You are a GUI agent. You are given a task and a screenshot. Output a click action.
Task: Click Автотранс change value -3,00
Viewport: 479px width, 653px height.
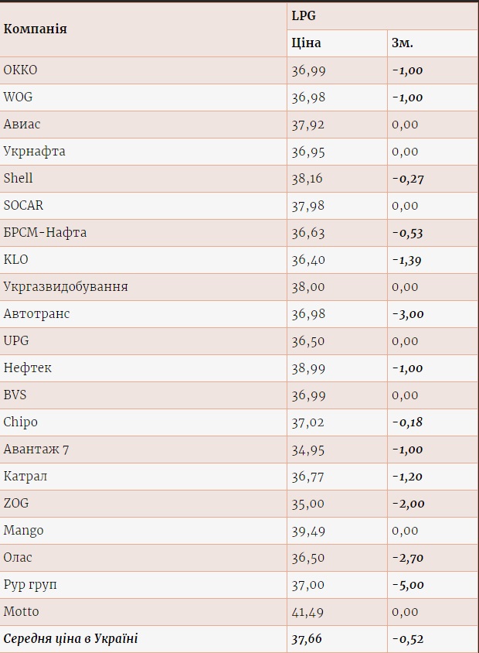[408, 314]
